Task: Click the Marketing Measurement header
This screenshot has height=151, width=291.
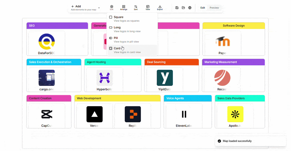Action: 234,62
